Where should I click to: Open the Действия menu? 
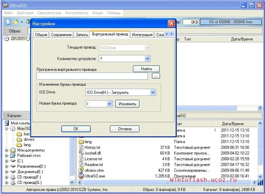(x=25, y=13)
